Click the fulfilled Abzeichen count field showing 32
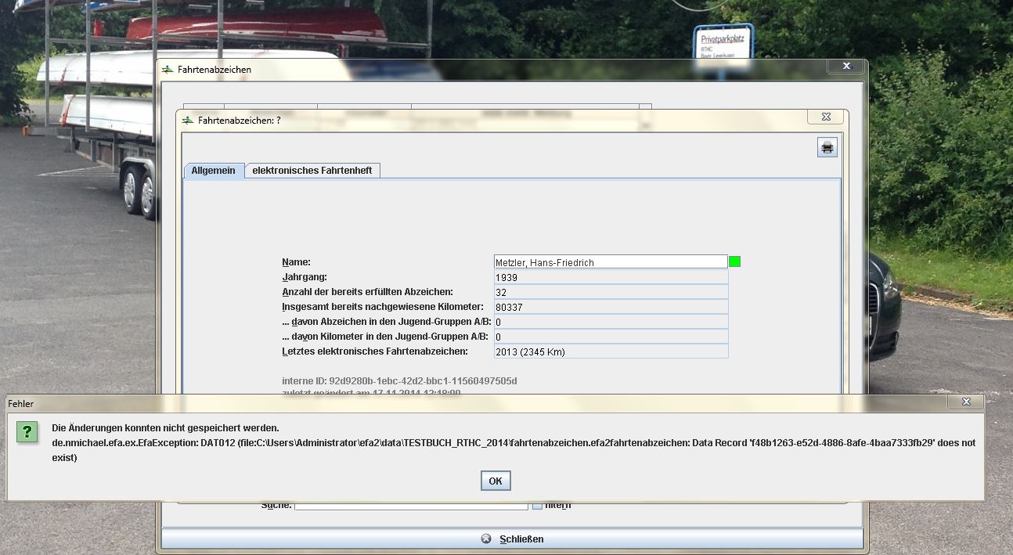Screen dimensions: 1013x555 click(611, 292)
